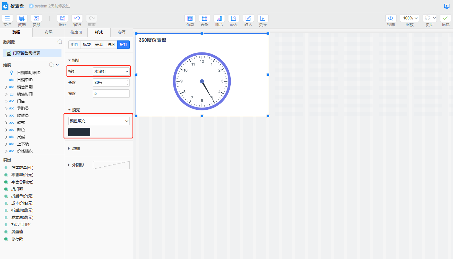Click the Parameters toolbar icon
Screen dimensions: 453x259
(x=36, y=18)
